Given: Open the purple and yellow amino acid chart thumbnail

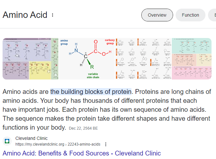Looking at the screenshot, I should click(30, 59).
